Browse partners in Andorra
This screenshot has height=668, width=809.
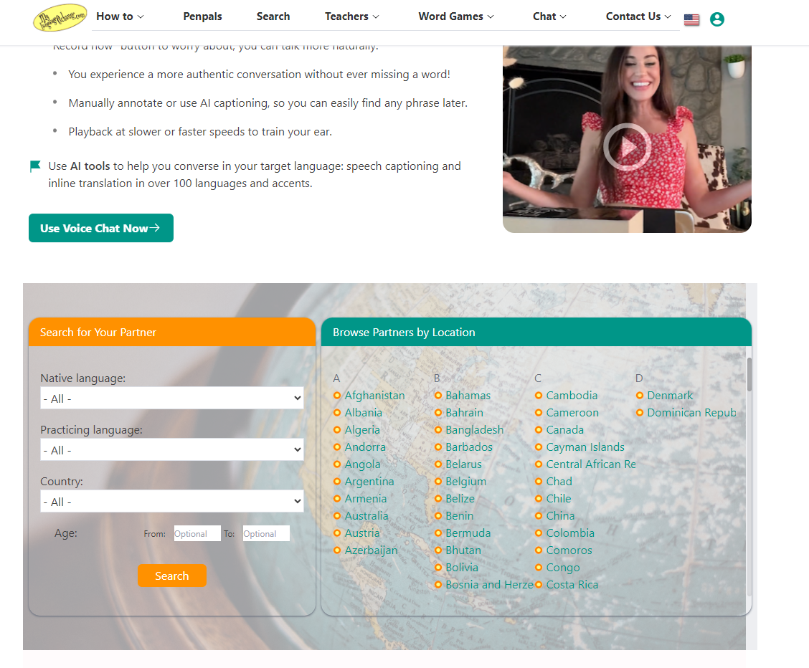tap(365, 447)
